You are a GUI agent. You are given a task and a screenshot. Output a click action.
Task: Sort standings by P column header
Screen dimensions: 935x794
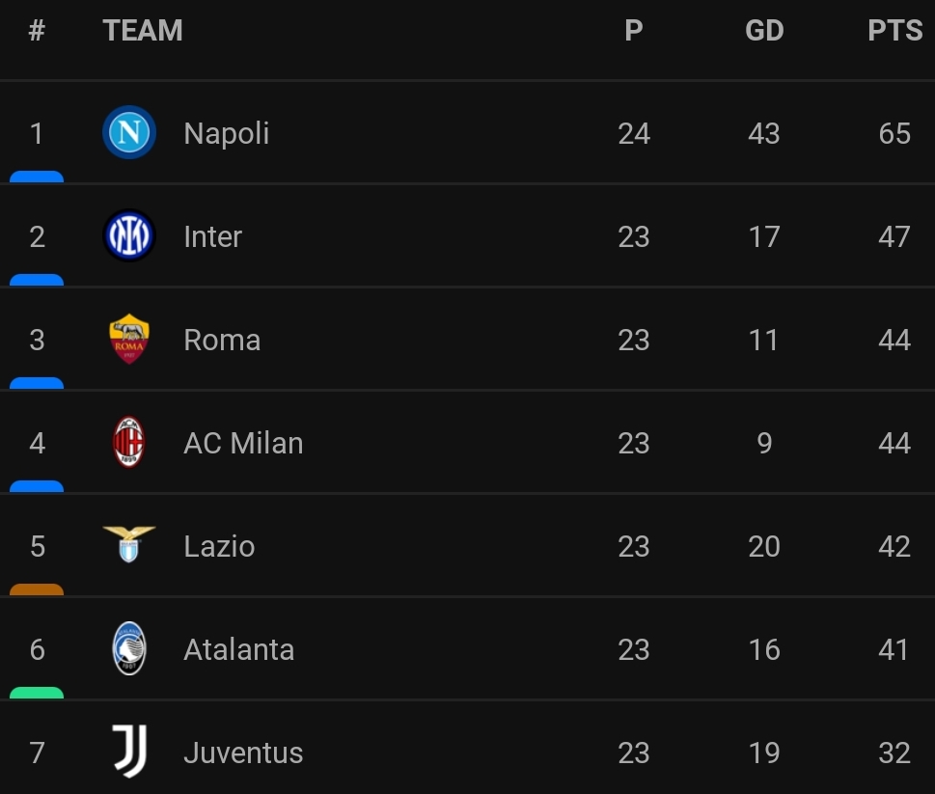pos(633,30)
